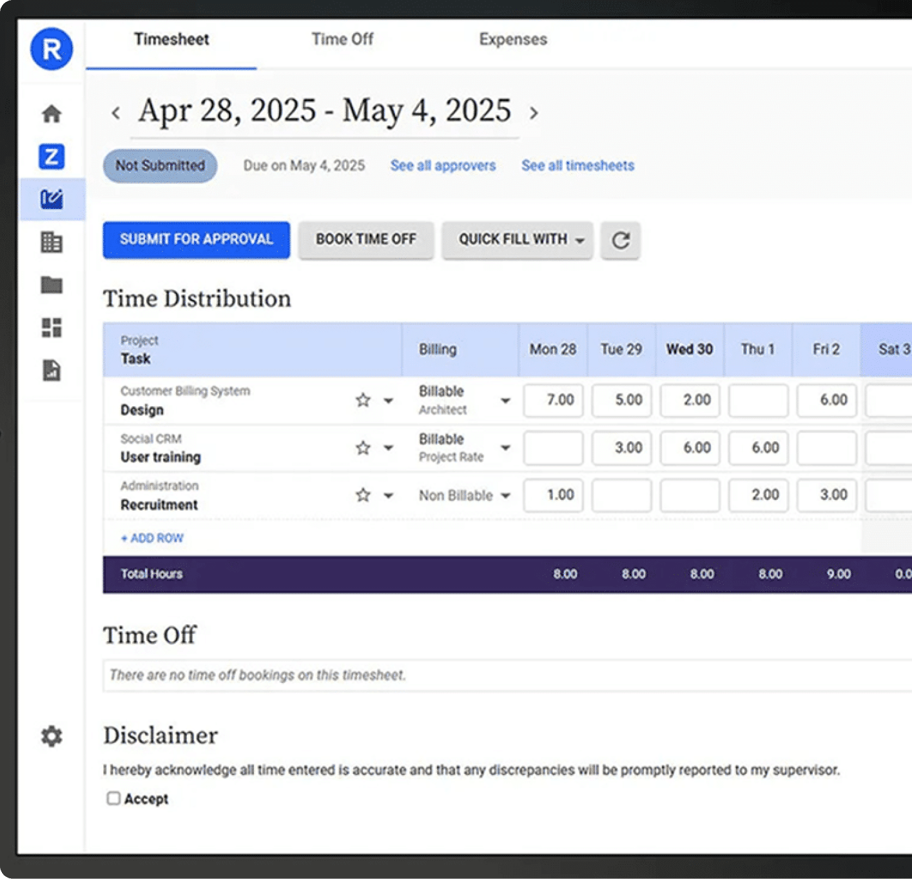Open the report document icon in sidebar
This screenshot has width=912, height=879.
(52, 370)
